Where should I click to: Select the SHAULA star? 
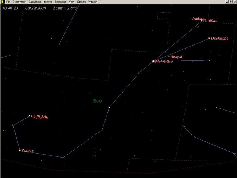coord(30,116)
